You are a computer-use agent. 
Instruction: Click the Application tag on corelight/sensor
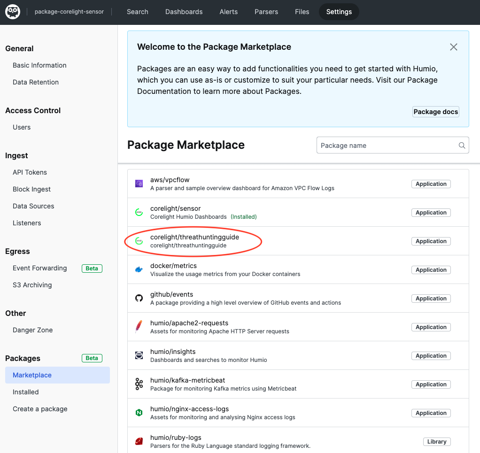point(431,213)
